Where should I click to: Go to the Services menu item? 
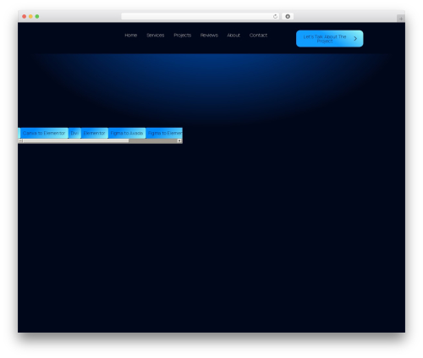(x=156, y=36)
